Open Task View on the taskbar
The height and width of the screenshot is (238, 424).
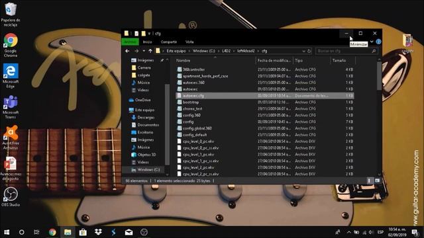[36, 232]
